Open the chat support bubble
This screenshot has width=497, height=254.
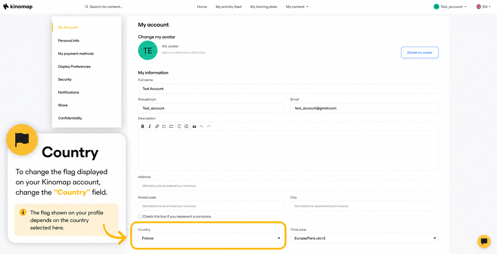click(484, 242)
